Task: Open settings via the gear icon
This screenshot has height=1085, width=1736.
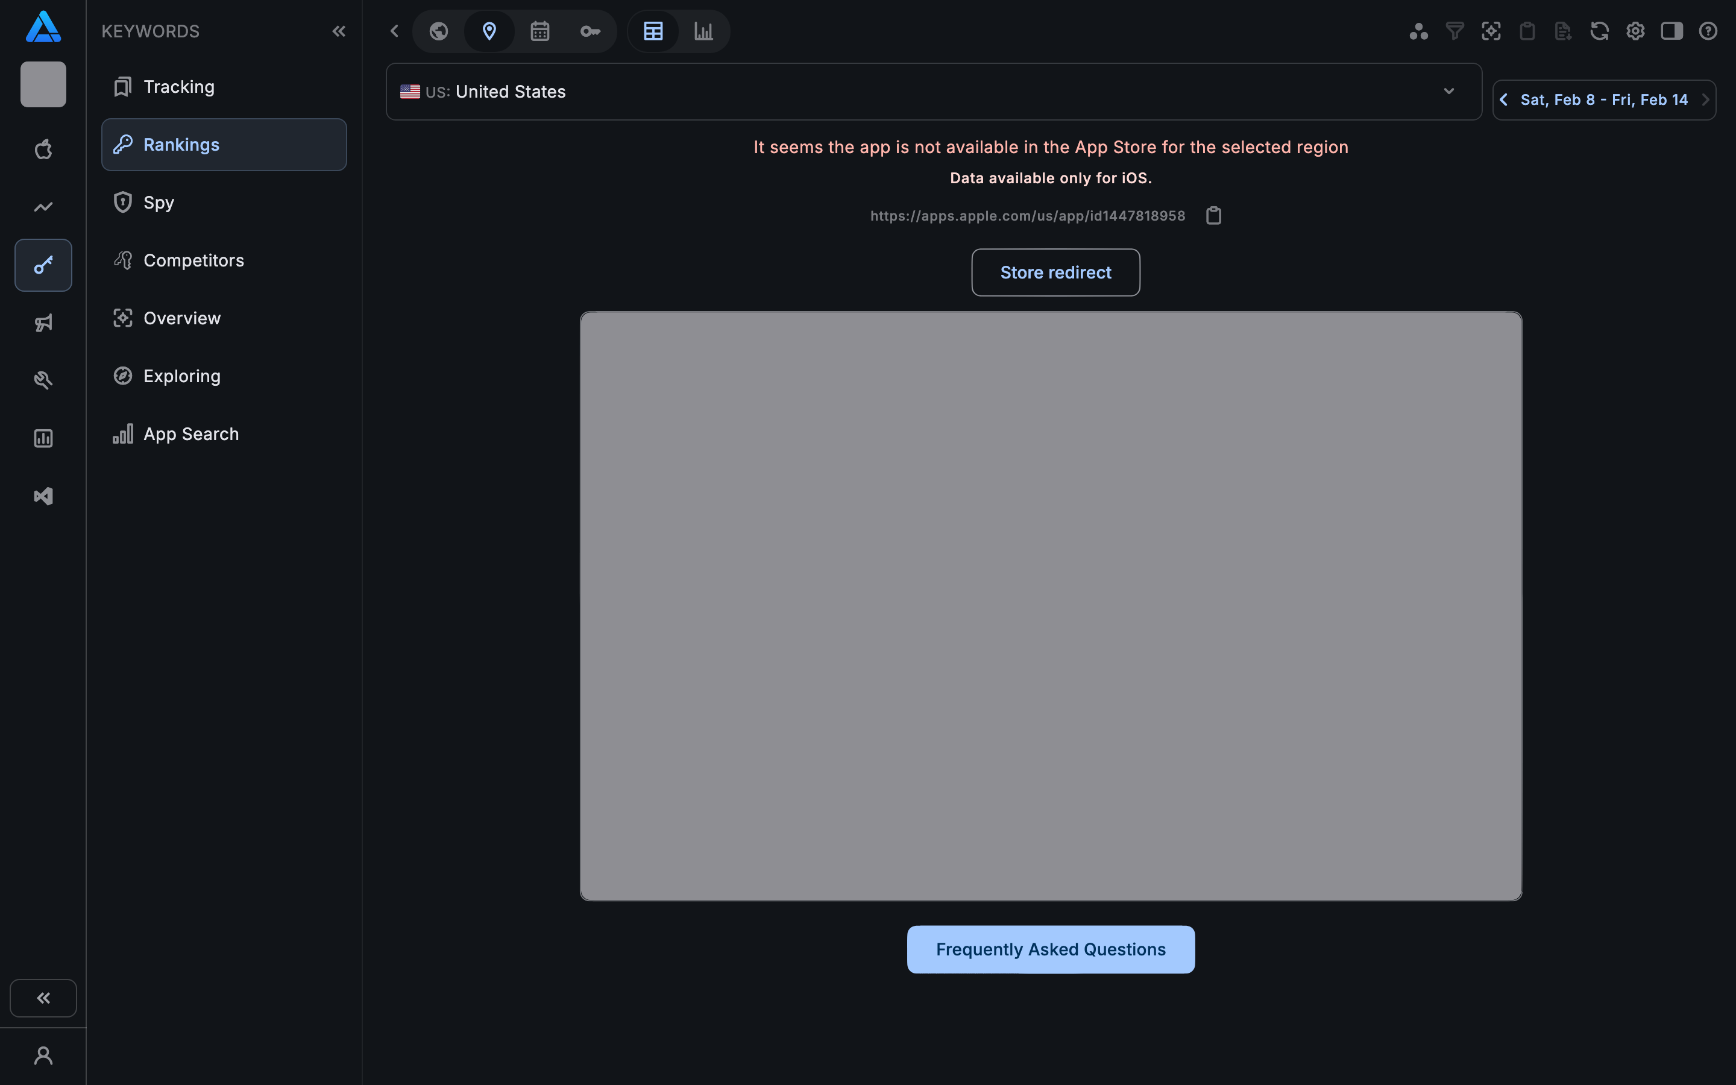Action: 1637,31
